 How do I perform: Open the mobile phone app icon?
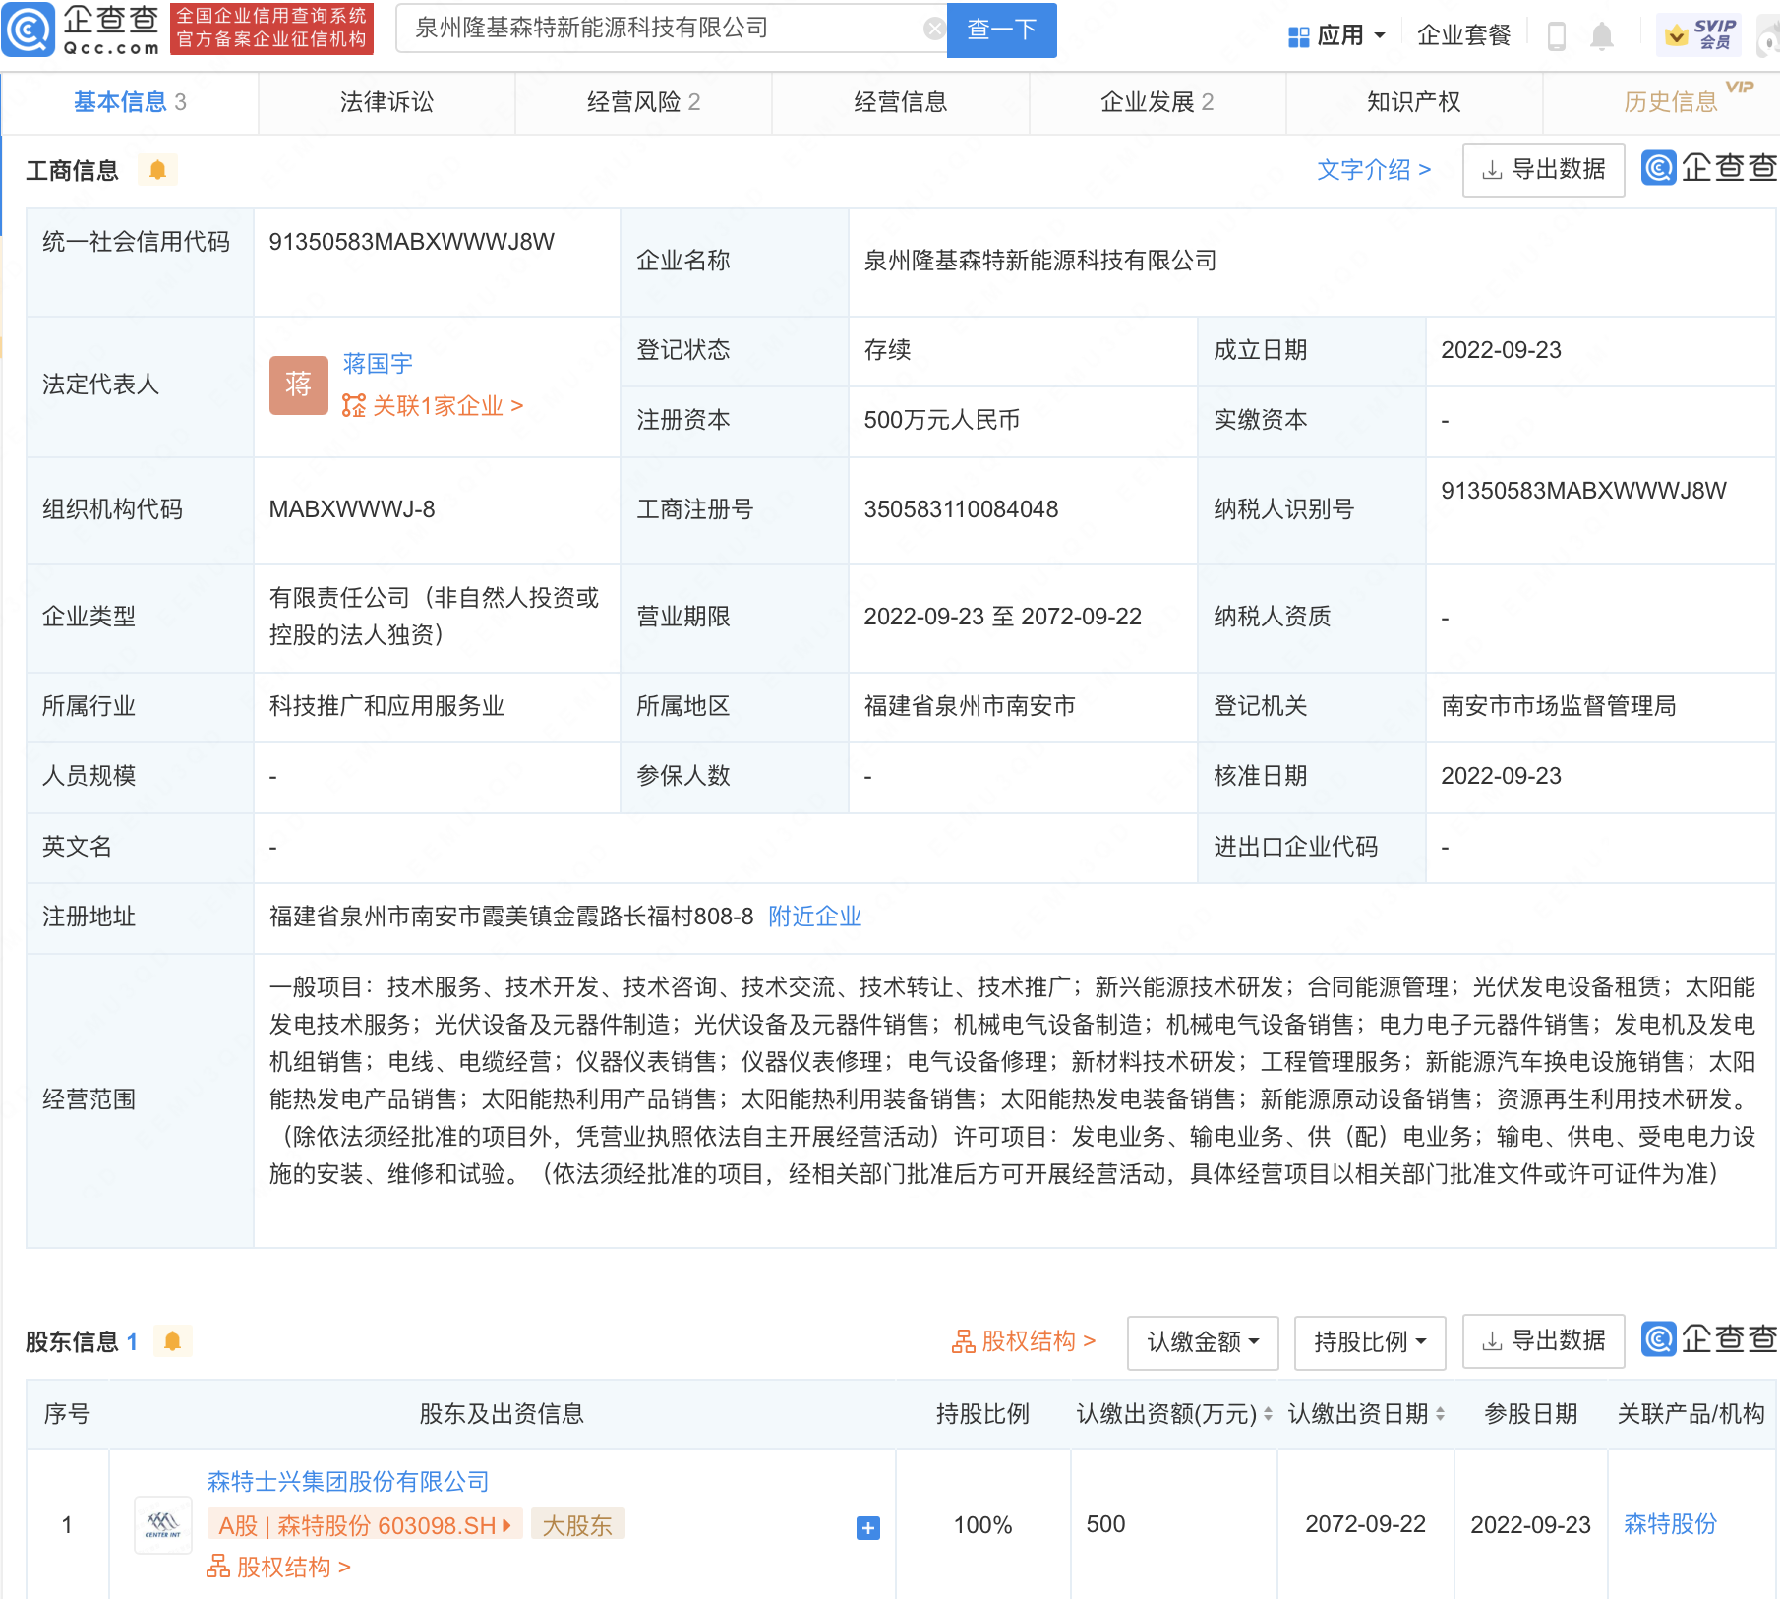(1556, 36)
